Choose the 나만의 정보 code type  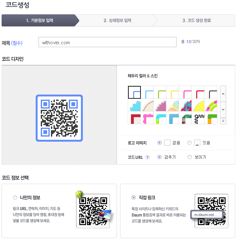click(15, 197)
